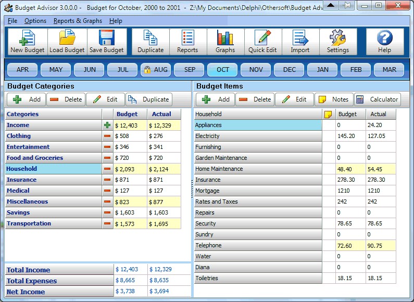
Task: Click the red minus beside Food and Groceries
Action: tap(107, 158)
